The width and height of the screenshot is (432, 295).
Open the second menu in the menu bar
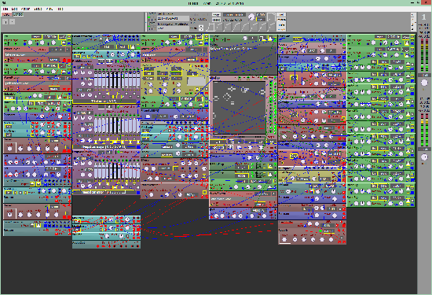coord(15,9)
